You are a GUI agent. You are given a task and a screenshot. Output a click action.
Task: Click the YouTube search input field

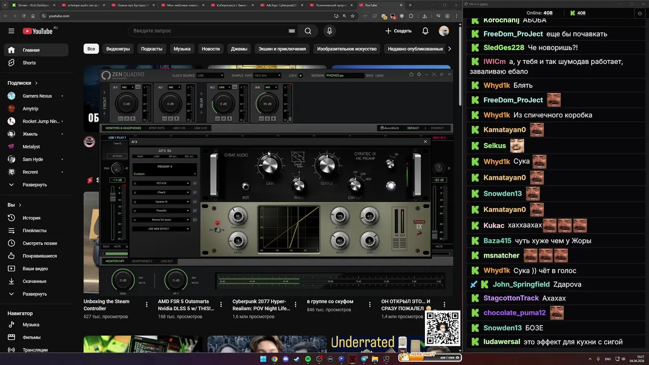213,31
